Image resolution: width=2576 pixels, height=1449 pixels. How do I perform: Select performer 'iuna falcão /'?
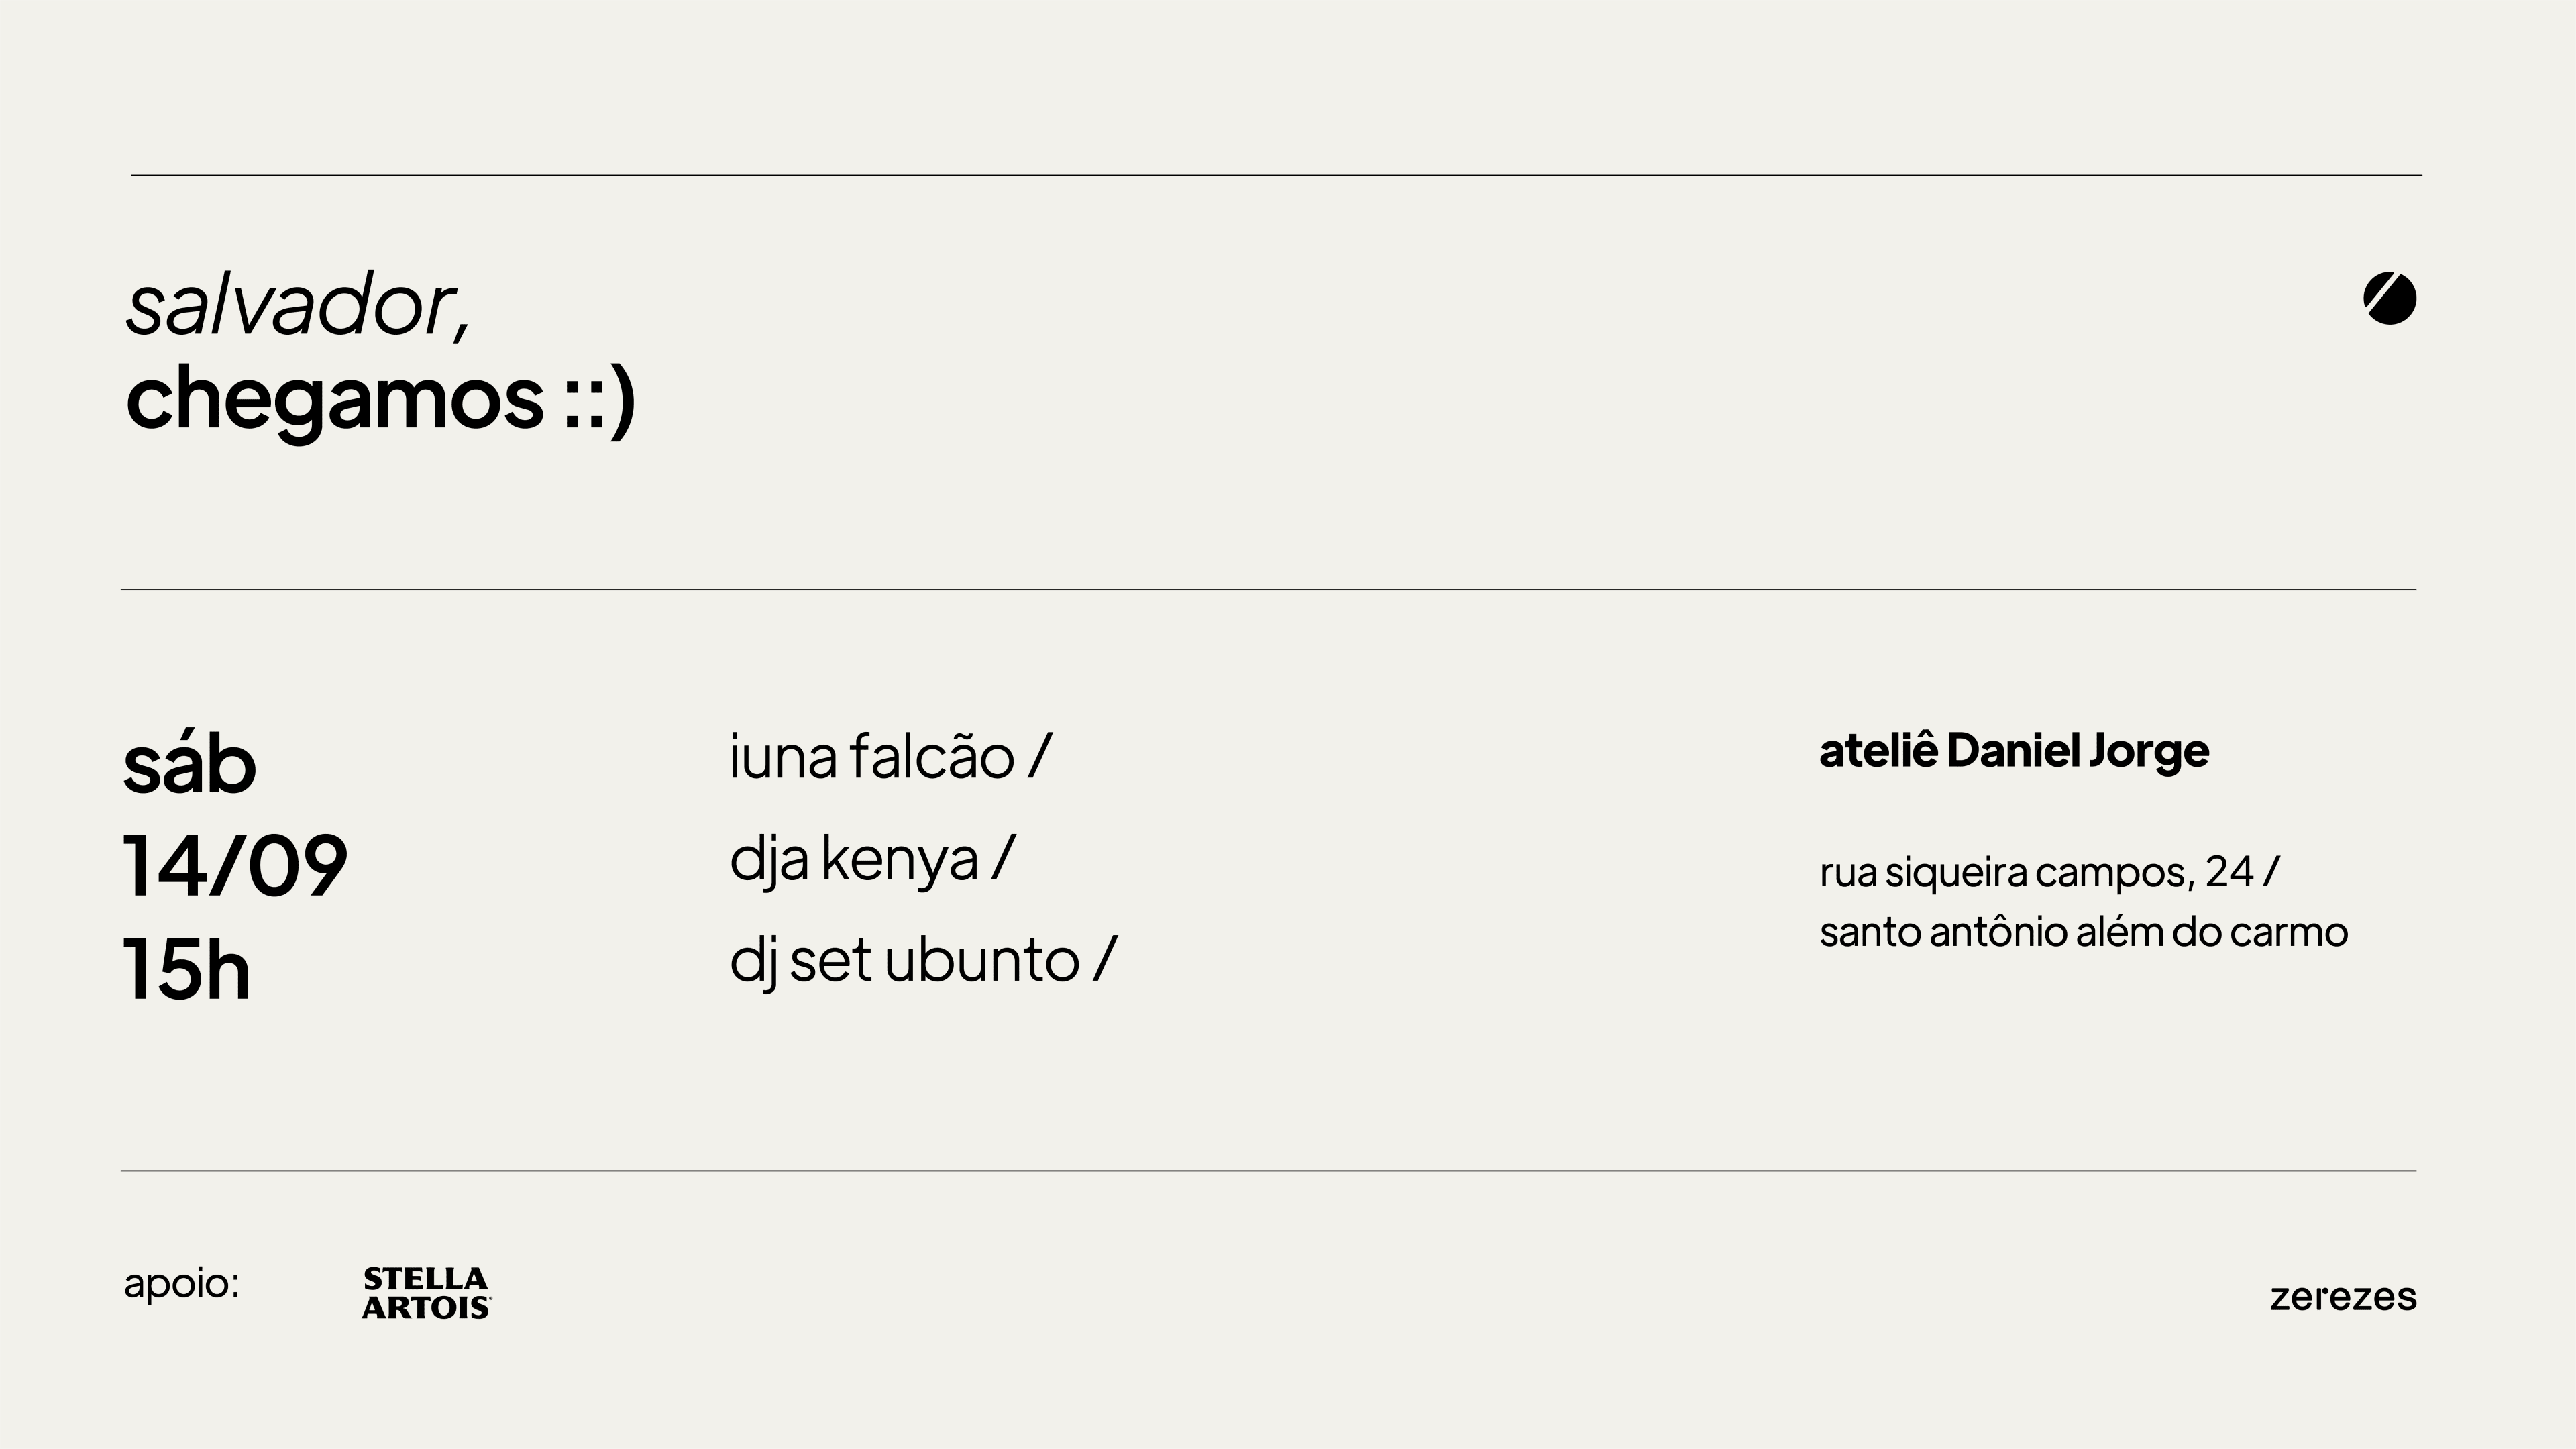point(890,756)
